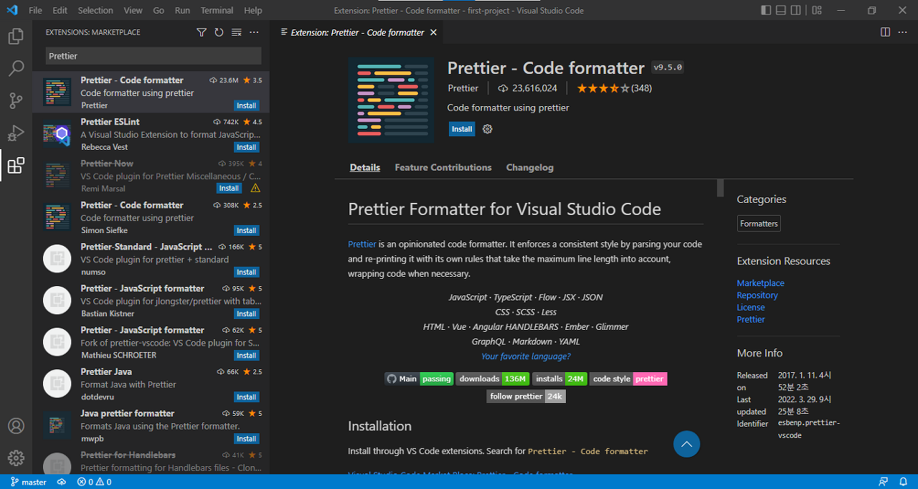Filter extensions using the funnel icon

pyautogui.click(x=202, y=32)
